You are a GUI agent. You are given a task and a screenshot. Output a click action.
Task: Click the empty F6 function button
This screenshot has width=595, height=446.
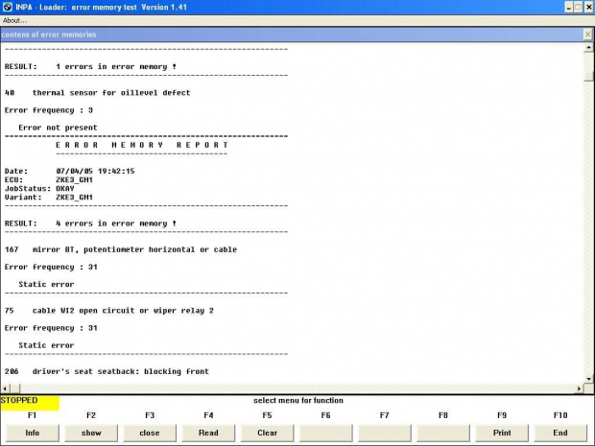coord(325,433)
